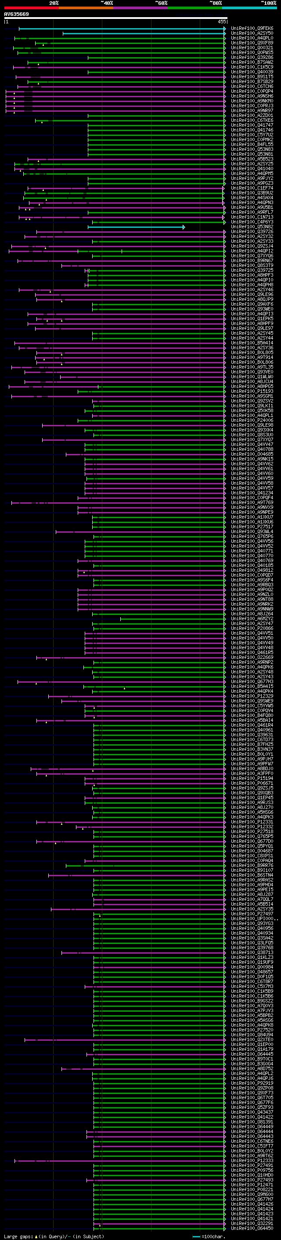Open hit UniRef100_A4QPL0
The width and height of the screenshot is (281, 1240).
click(252, 38)
